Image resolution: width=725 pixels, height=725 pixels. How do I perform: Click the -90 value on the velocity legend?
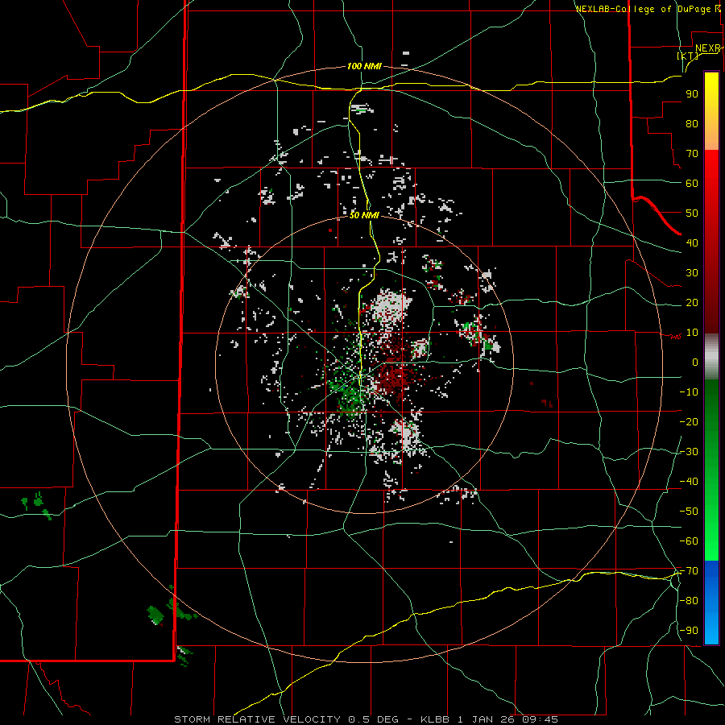[689, 631]
